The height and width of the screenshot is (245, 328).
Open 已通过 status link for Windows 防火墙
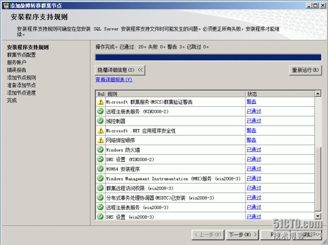click(253, 150)
